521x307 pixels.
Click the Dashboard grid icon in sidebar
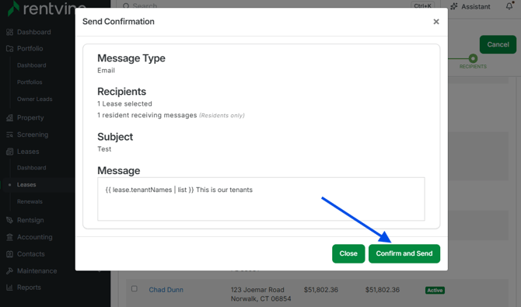coord(9,32)
